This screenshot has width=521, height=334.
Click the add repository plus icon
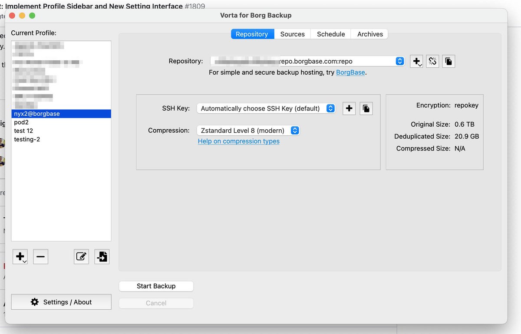tap(416, 62)
